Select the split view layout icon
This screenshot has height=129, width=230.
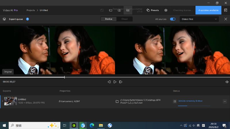[x=119, y=10]
